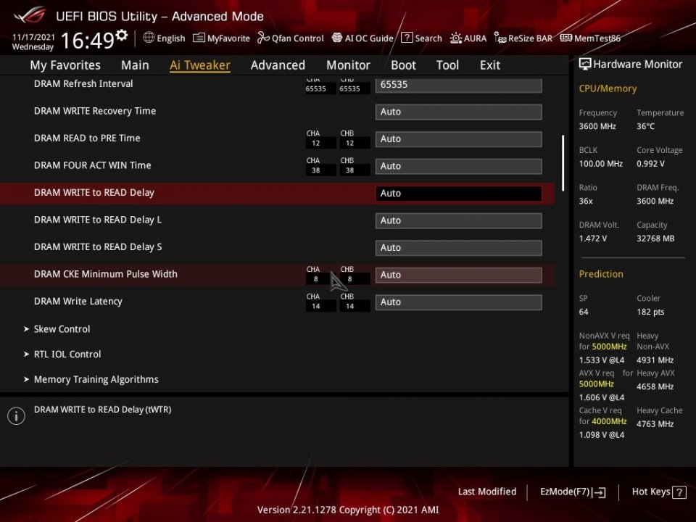Viewport: 696px width, 522px height.
Task: Select DRAM FOUR ACT WIN Time label
Action: 92,165
